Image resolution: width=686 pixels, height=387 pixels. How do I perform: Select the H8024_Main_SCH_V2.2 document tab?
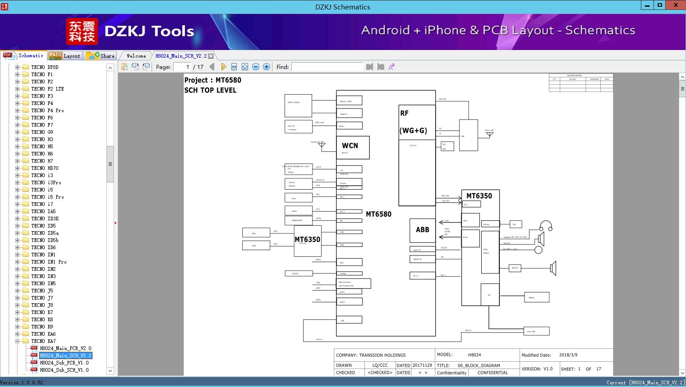pos(181,56)
